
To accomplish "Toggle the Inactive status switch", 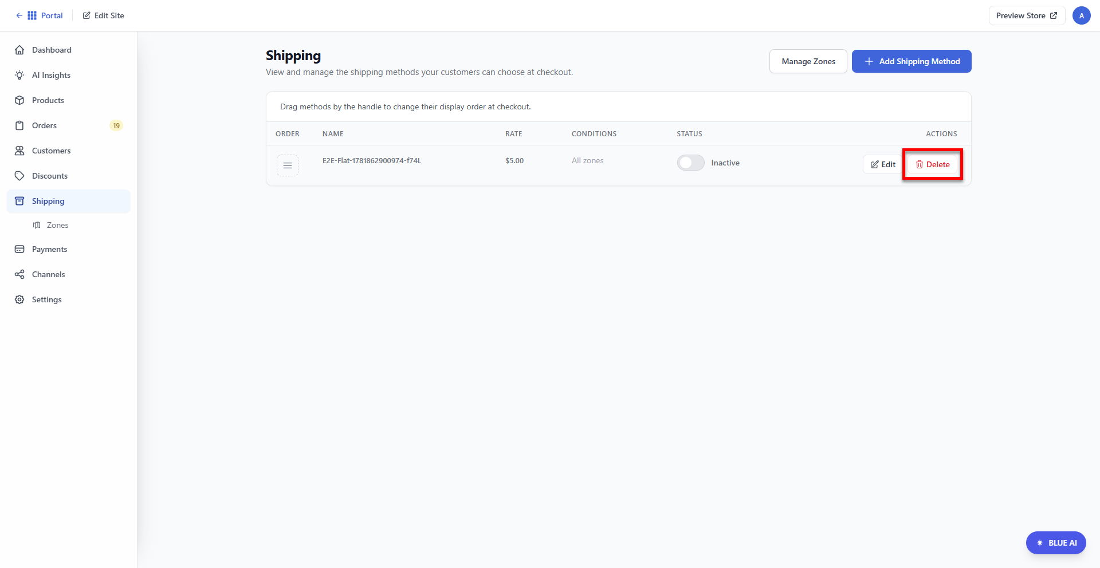I will (x=691, y=163).
